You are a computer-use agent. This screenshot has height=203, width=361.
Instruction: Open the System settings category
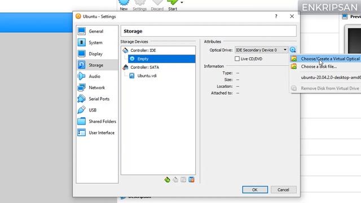coord(97,42)
